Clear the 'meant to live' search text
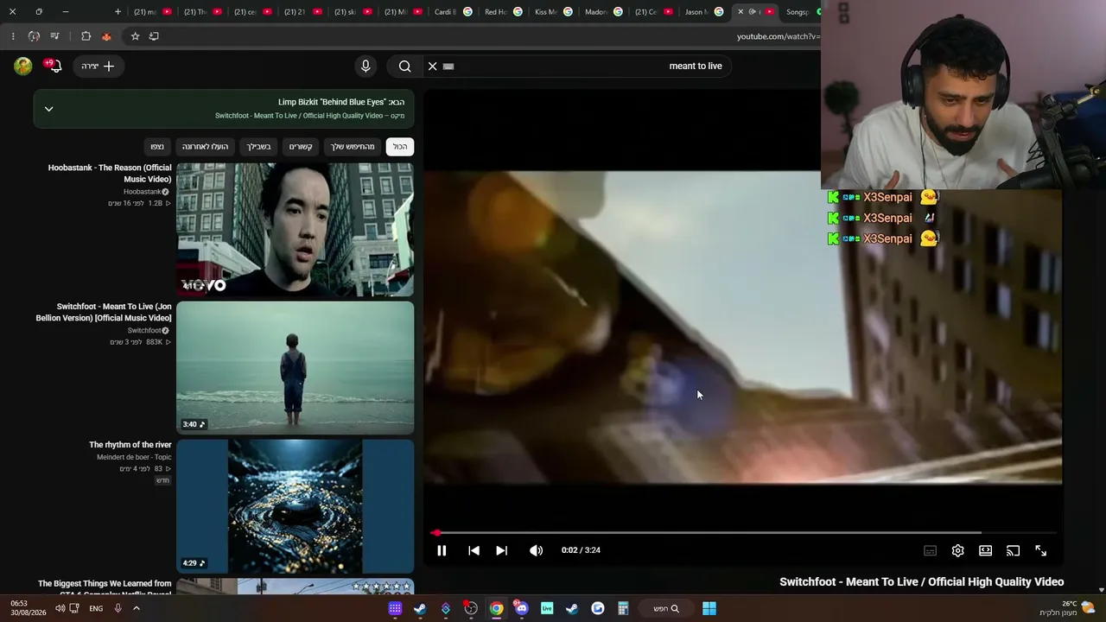The height and width of the screenshot is (622, 1106). [x=433, y=66]
